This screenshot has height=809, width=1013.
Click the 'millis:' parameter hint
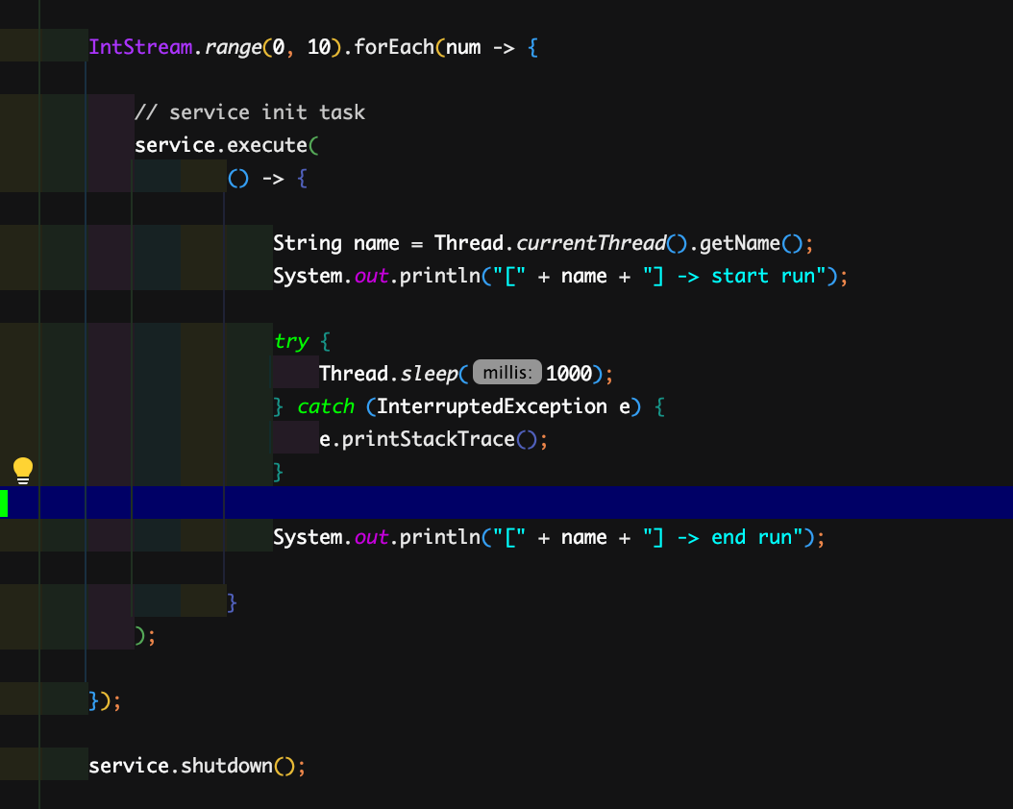click(x=507, y=373)
